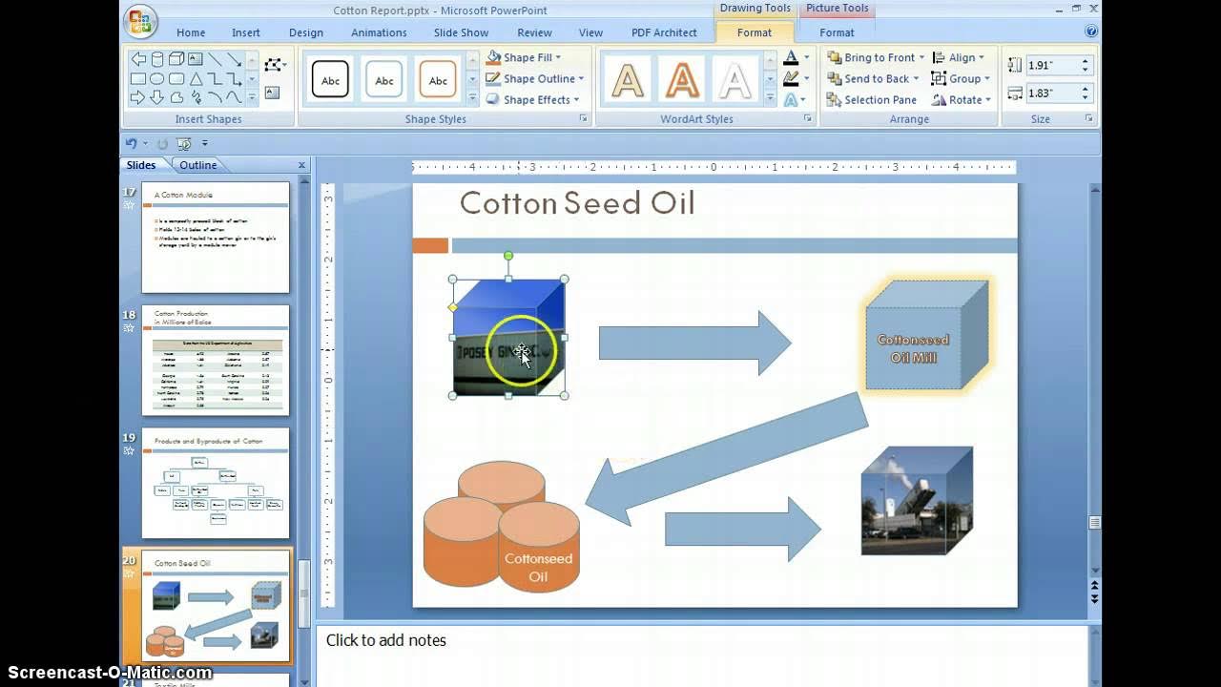Select the arrow line shape
The height and width of the screenshot is (687, 1221).
tap(234, 59)
